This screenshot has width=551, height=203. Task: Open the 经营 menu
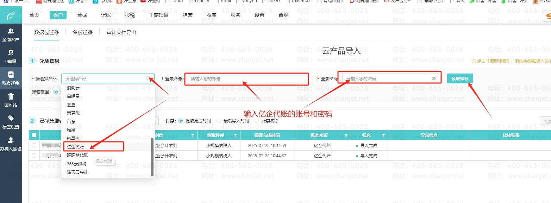click(x=188, y=15)
